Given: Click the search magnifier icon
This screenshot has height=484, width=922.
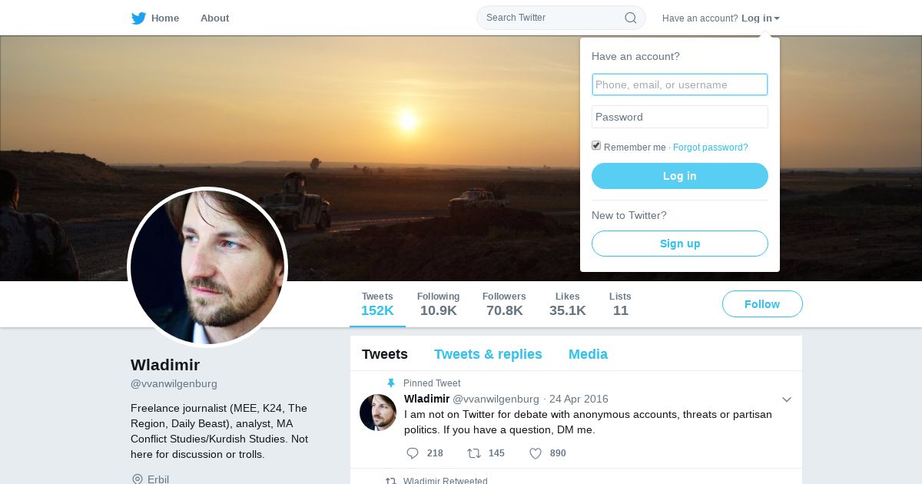Looking at the screenshot, I should pyautogui.click(x=630, y=18).
